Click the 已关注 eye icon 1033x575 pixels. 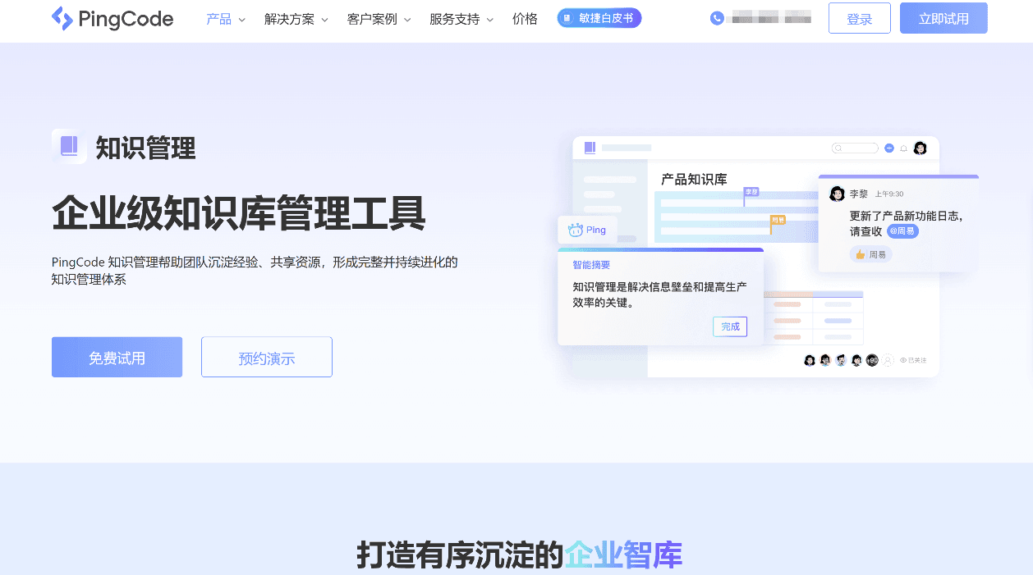click(903, 360)
